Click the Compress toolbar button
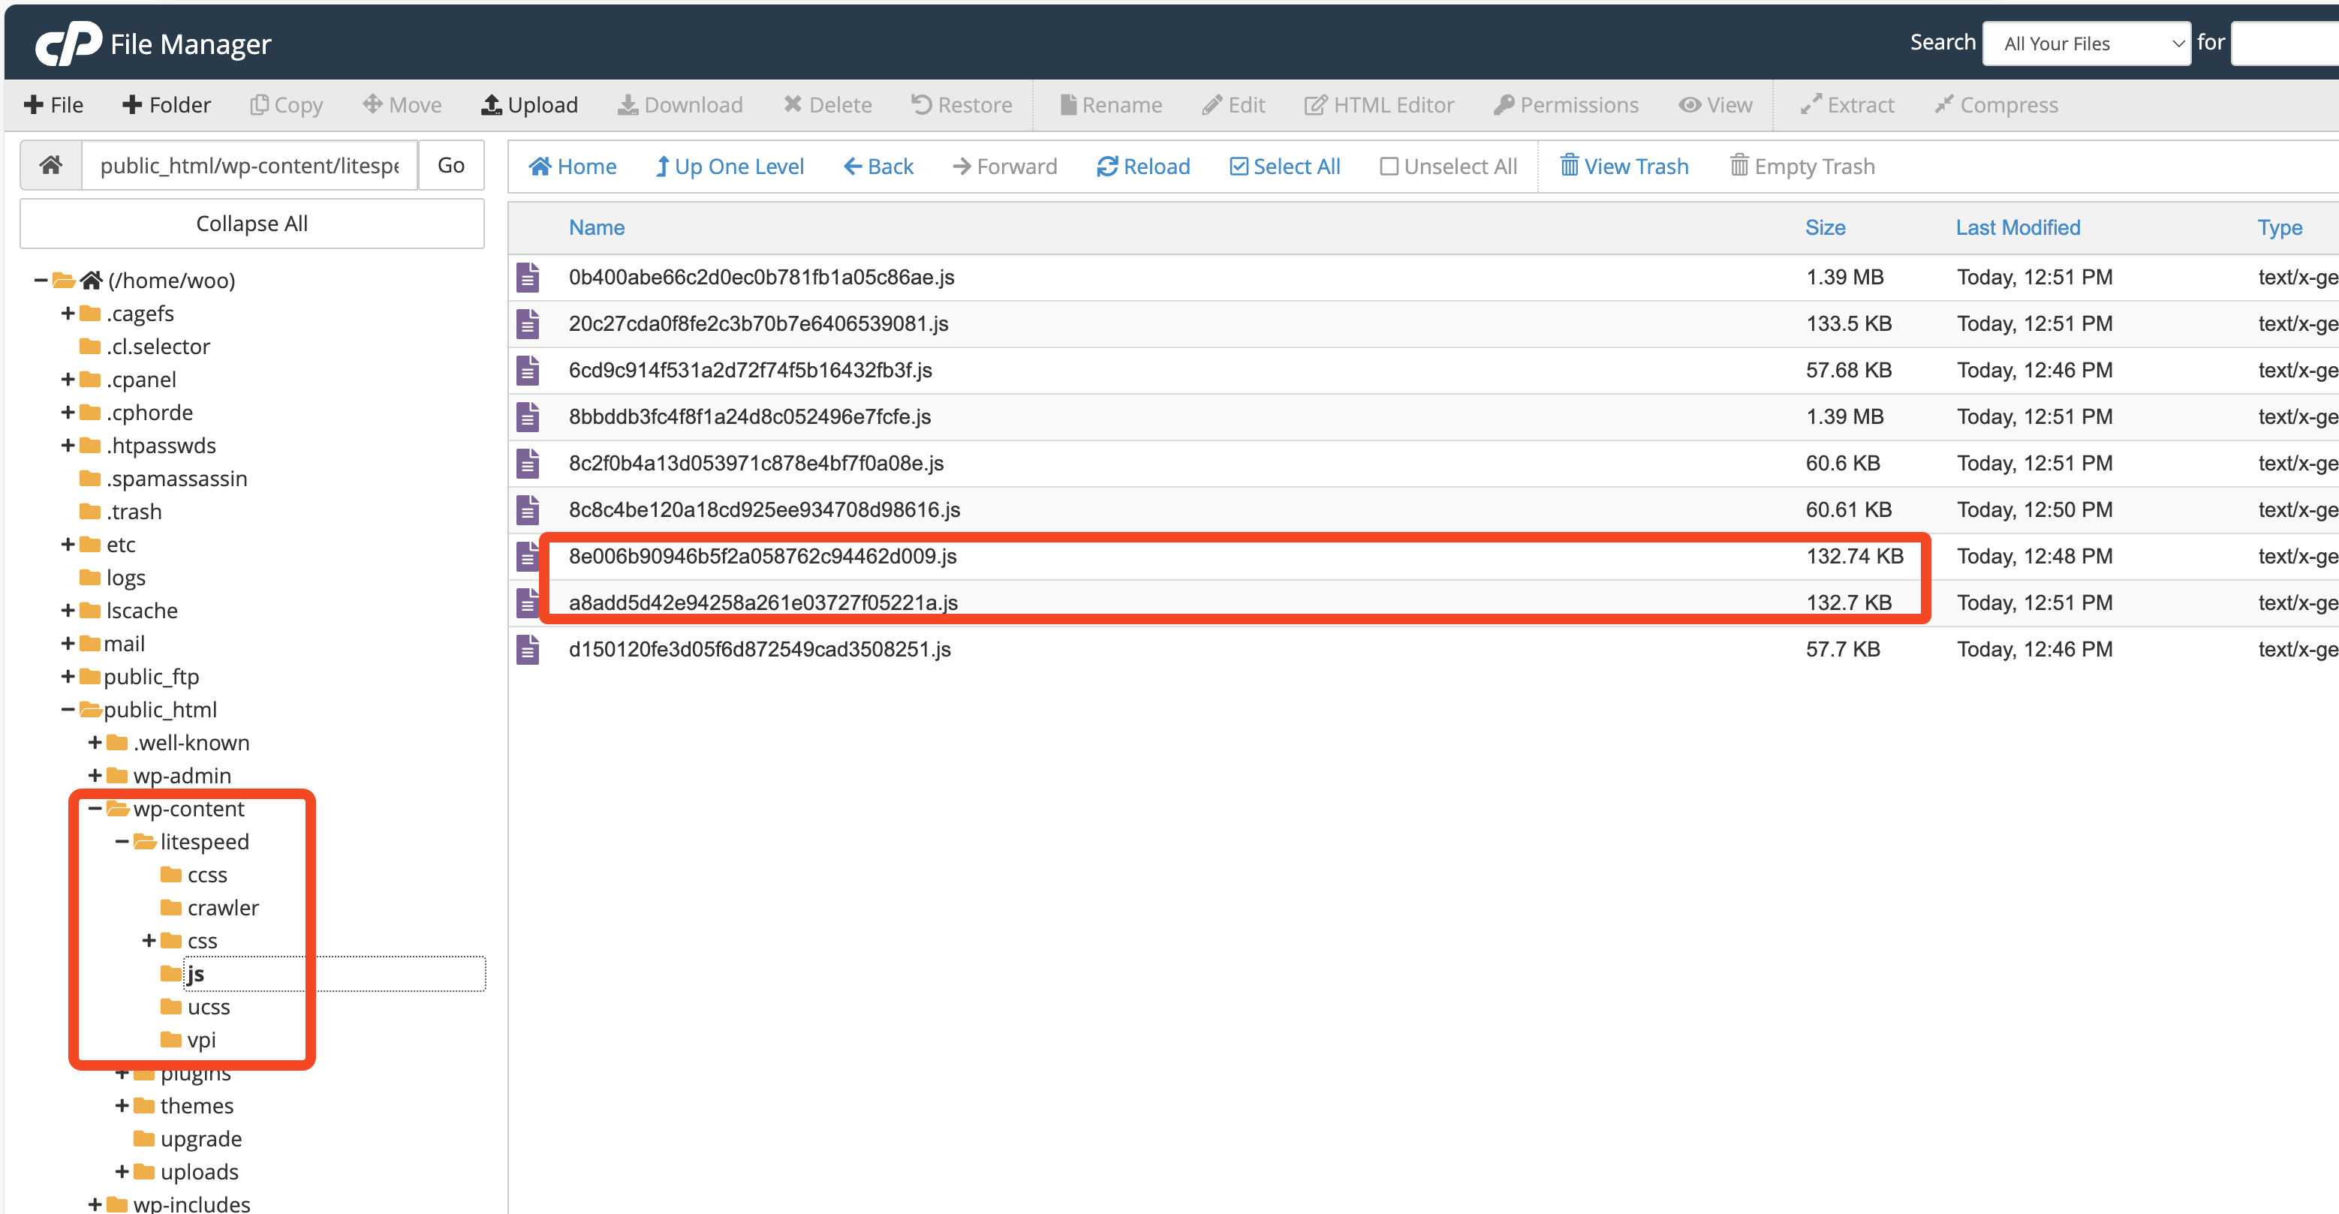 click(x=1996, y=105)
